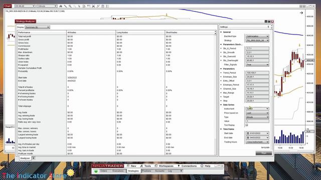This screenshot has height=180, width=321.
Task: Add a new tab beside Analyzer
Action: click(34, 158)
